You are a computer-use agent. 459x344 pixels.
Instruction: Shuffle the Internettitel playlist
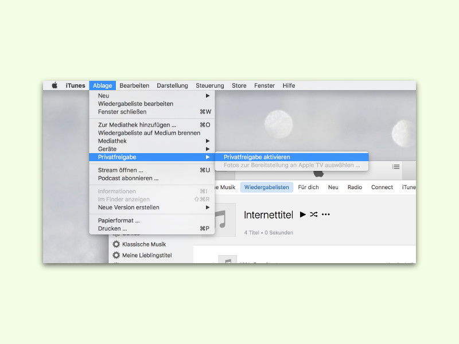[x=314, y=214]
